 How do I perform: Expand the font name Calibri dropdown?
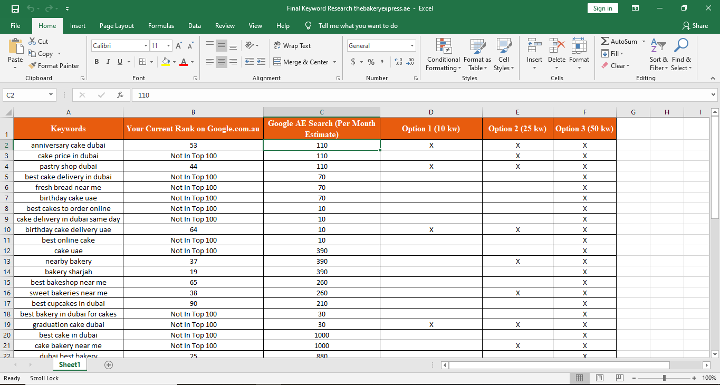[x=146, y=46]
